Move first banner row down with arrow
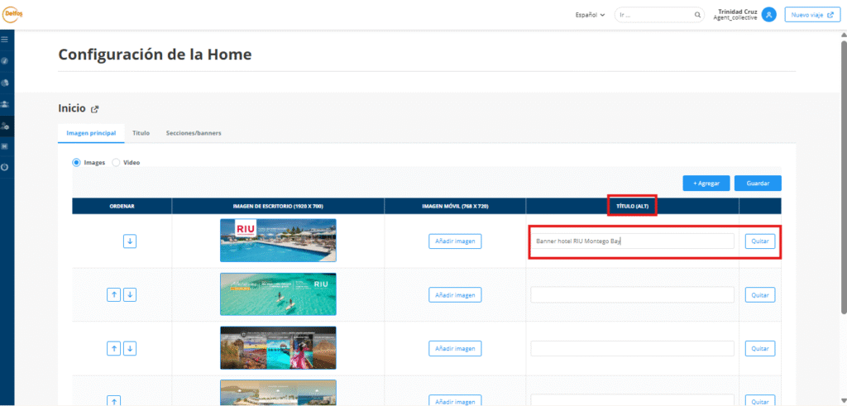847x406 pixels. coord(130,241)
